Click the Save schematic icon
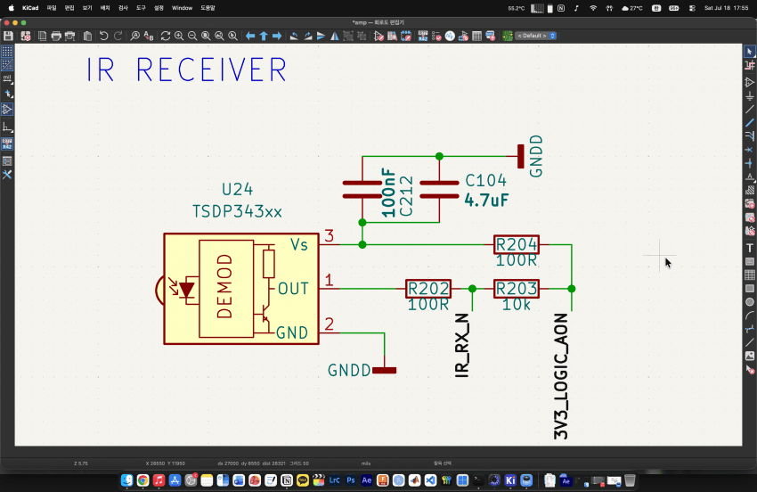 (x=8, y=36)
